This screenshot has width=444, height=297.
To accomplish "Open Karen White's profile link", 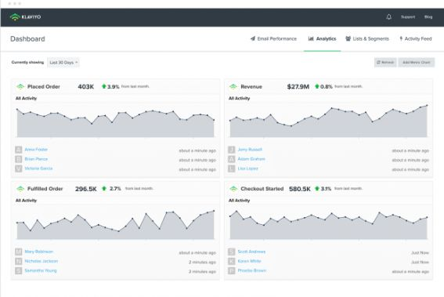I will tap(250, 261).
